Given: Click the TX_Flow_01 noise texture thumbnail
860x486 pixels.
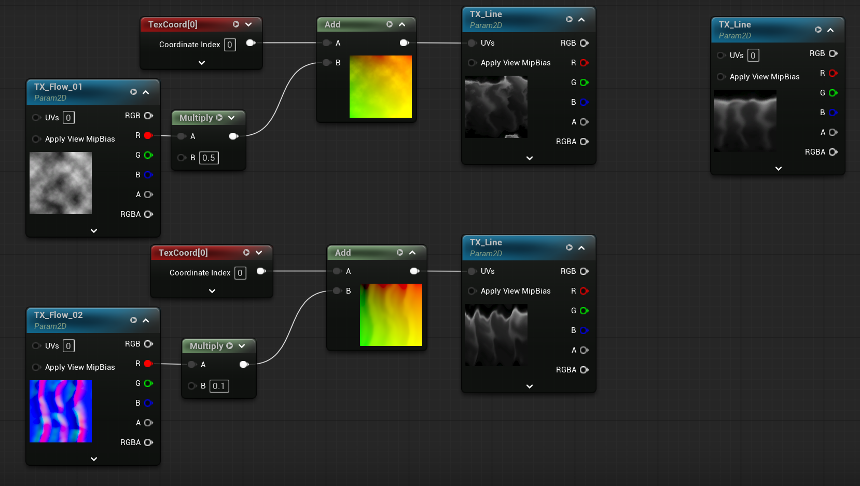Looking at the screenshot, I should click(x=61, y=183).
